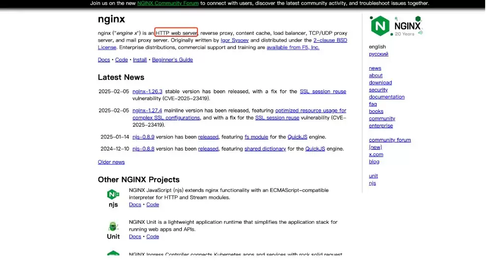Screen dimensions: 487x264
Task: Click the NGINX 20 Years logo
Action: tap(396, 26)
